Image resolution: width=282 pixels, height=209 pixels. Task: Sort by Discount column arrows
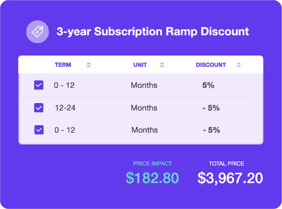(238, 65)
